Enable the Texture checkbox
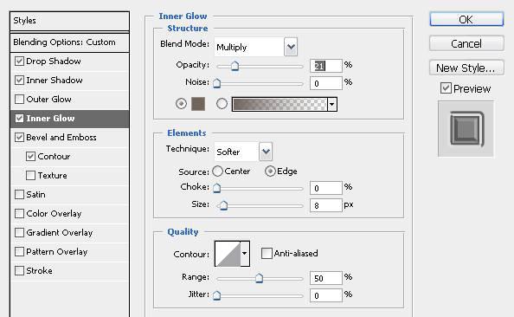The image size is (514, 317). click(30, 175)
